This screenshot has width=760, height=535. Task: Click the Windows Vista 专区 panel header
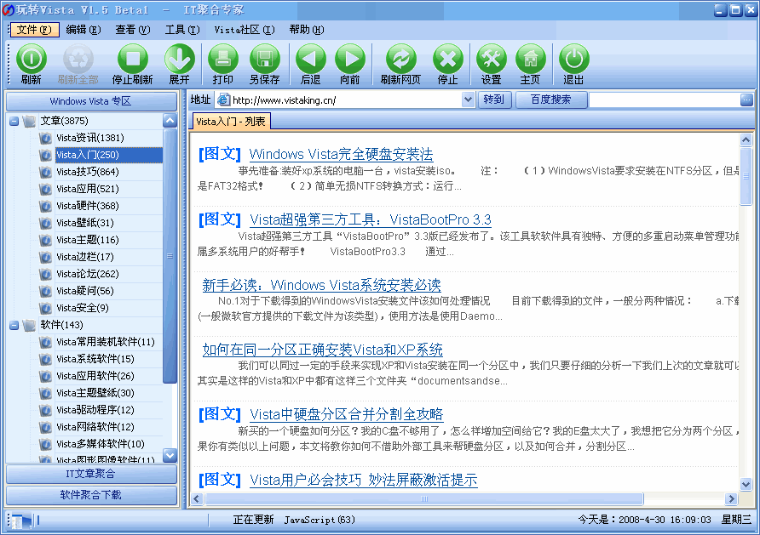coord(91,101)
